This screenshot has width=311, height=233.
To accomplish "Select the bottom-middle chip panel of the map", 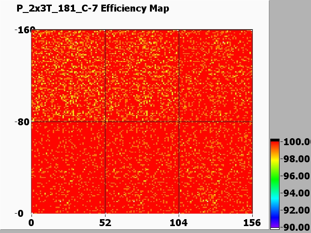I will tap(142, 167).
